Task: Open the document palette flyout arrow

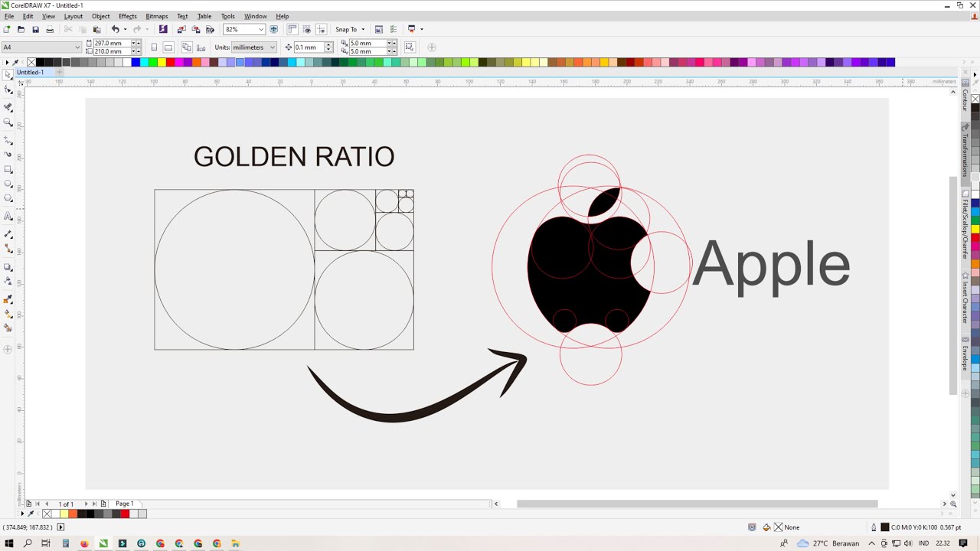Action: pos(22,514)
